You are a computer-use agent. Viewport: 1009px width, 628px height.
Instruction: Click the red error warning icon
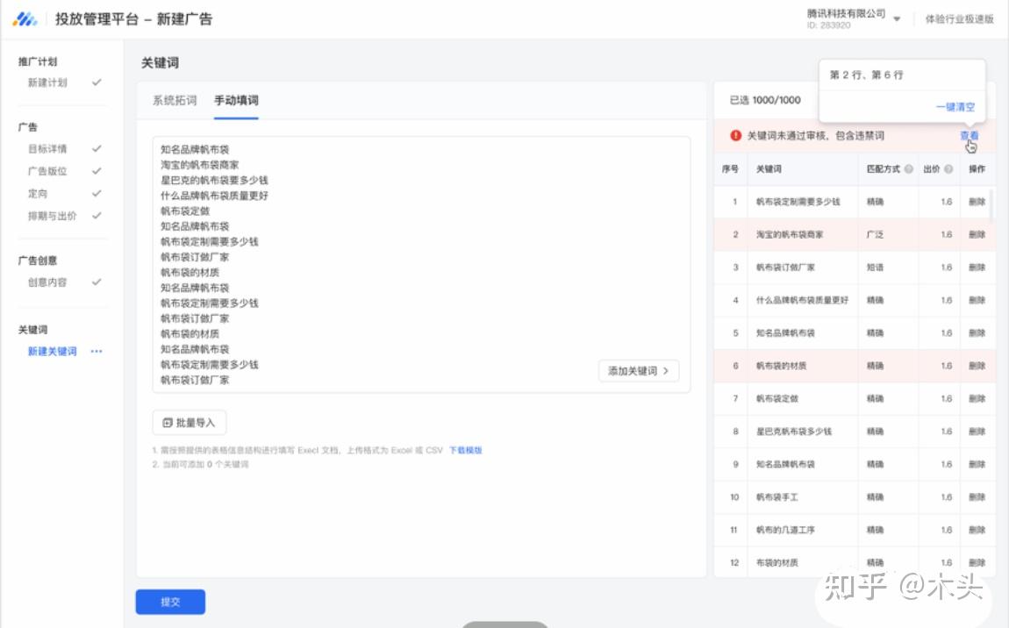735,136
